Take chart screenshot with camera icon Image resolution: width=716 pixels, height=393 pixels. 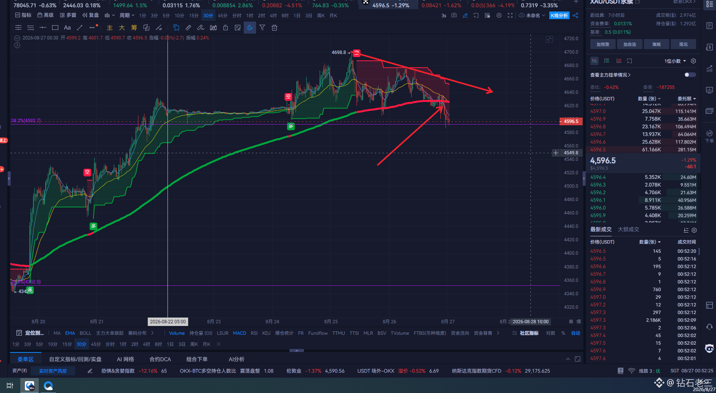point(454,15)
